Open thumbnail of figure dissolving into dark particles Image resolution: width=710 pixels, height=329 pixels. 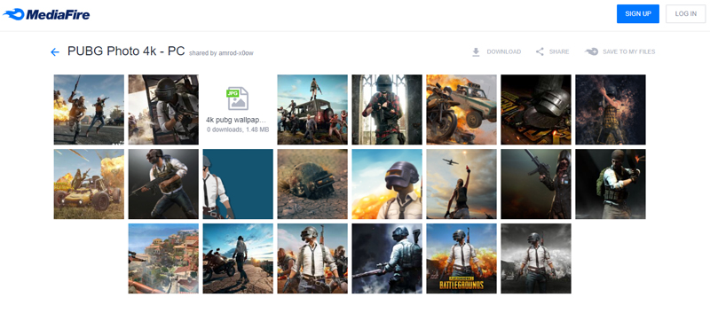pyautogui.click(x=611, y=109)
